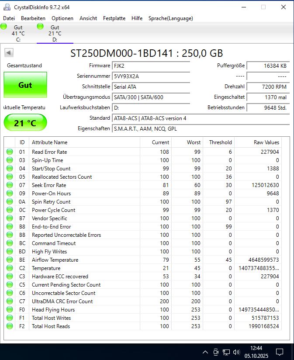Click status icon of Total Host Reads row
This screenshot has width=294, height=360.
pyautogui.click(x=10, y=326)
